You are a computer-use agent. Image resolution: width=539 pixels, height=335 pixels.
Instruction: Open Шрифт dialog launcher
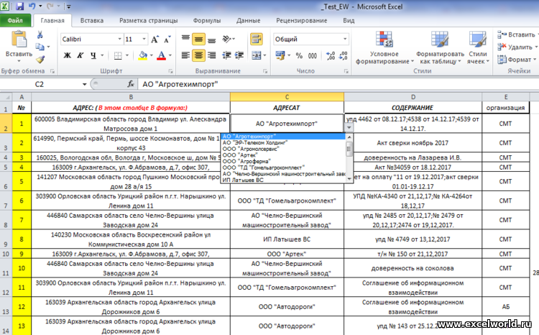[170, 71]
